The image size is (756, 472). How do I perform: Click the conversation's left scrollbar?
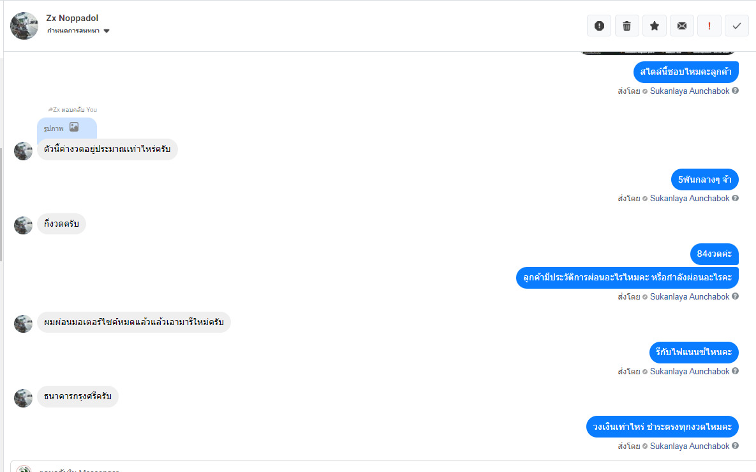point(1,204)
